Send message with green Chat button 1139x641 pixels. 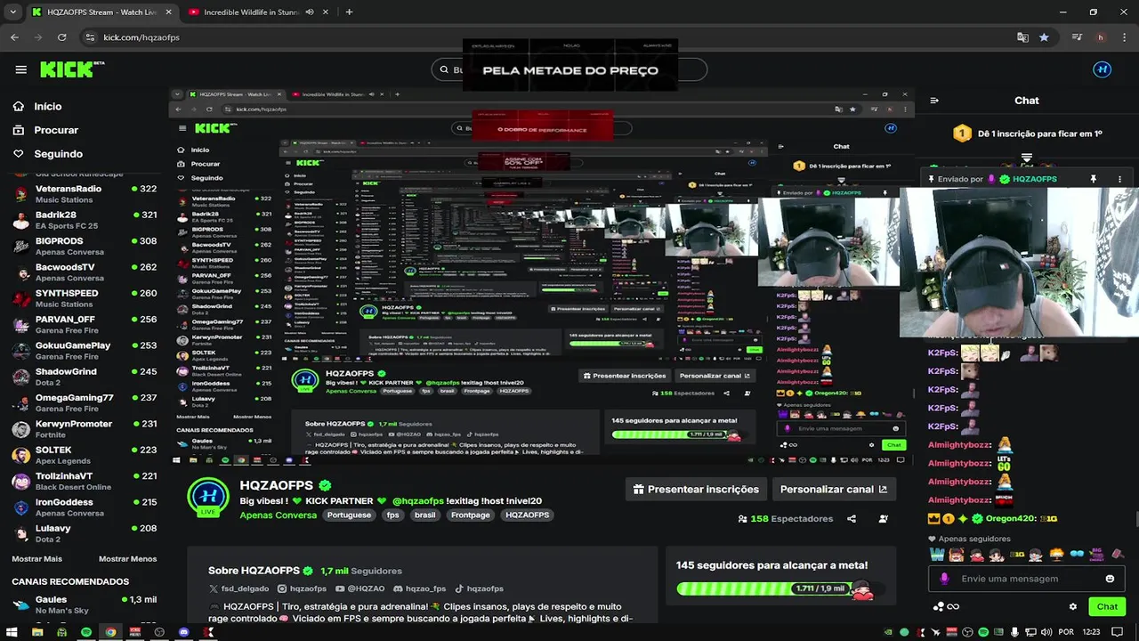[x=1107, y=606]
